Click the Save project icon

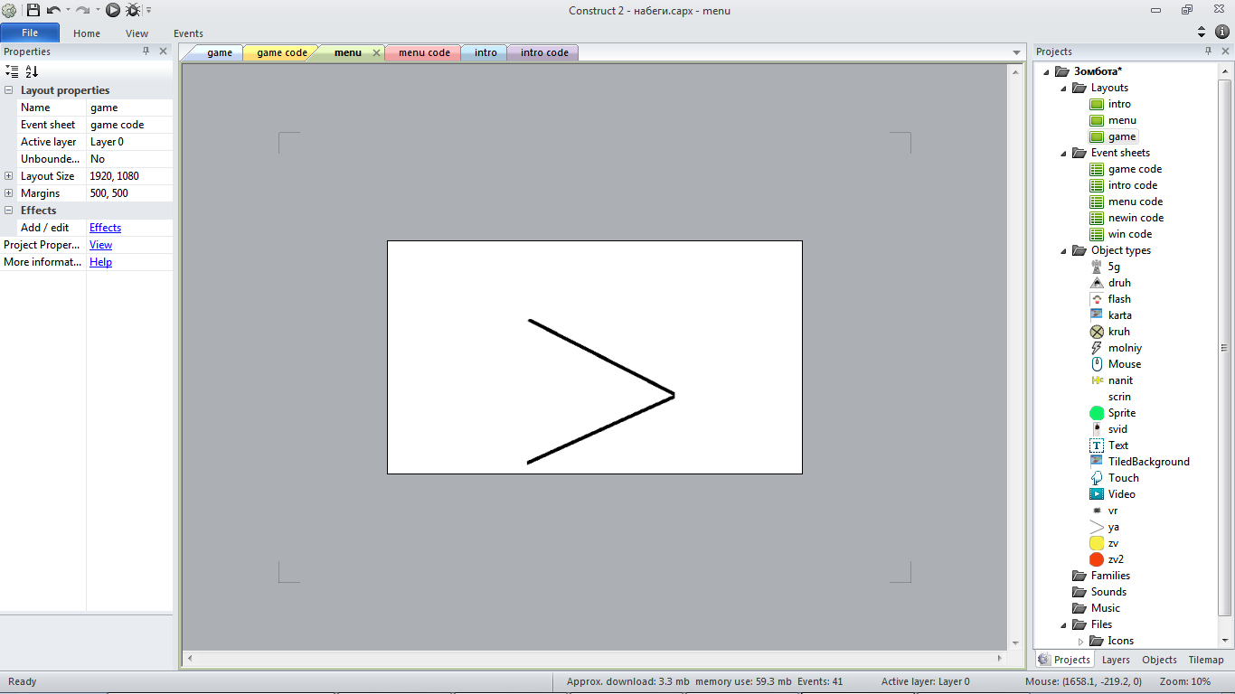click(33, 10)
